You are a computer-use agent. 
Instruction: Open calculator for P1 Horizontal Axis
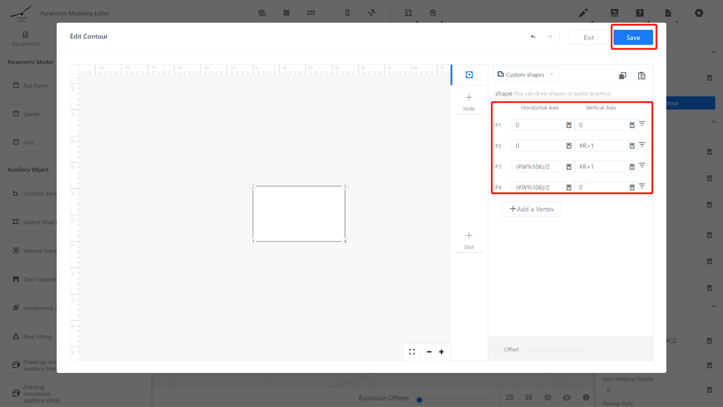pos(568,125)
